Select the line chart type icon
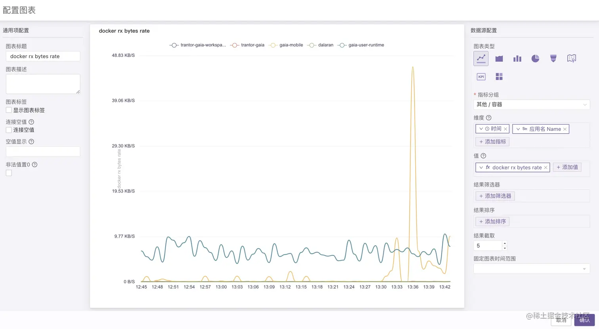 click(481, 59)
